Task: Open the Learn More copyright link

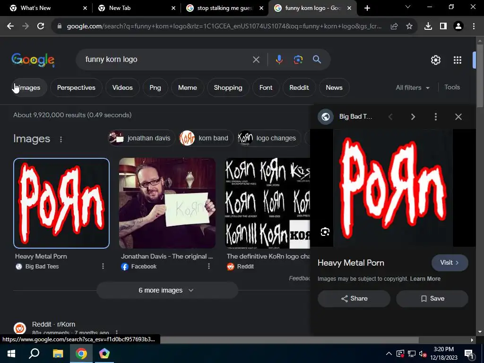Action: click(x=425, y=279)
